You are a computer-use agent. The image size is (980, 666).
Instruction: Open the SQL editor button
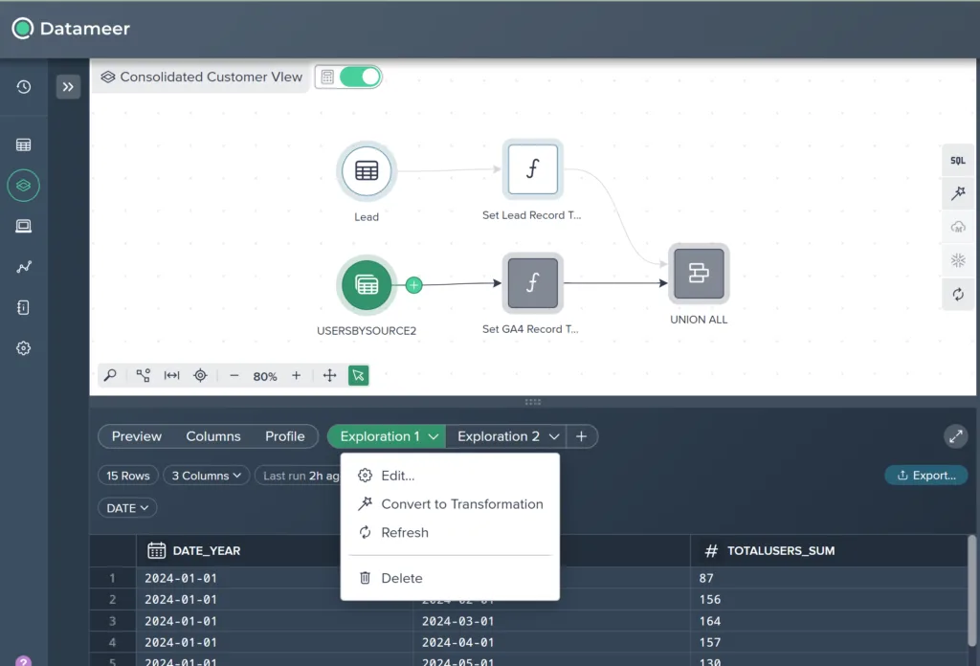click(957, 161)
